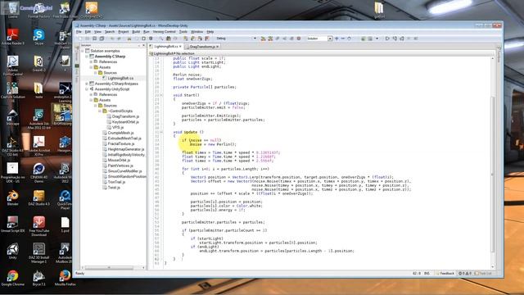
Task: Select PaintVertices.js file
Action: [120, 166]
